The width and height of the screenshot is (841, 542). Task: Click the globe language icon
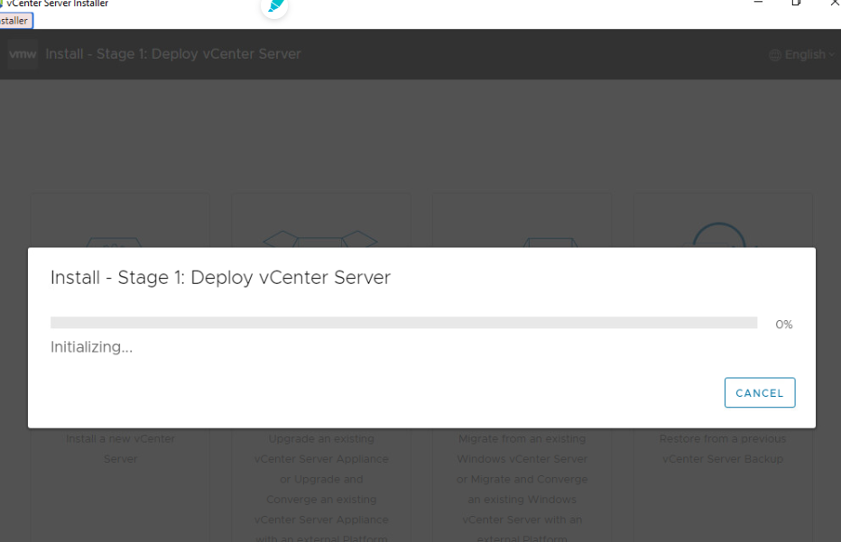(775, 54)
